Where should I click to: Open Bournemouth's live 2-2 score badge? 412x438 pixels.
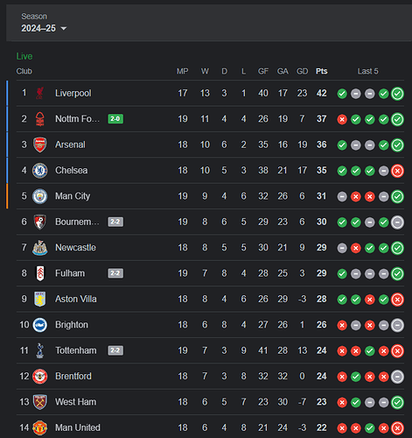tap(115, 222)
